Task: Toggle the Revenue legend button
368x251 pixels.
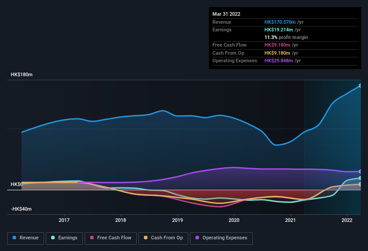Action: coord(26,238)
